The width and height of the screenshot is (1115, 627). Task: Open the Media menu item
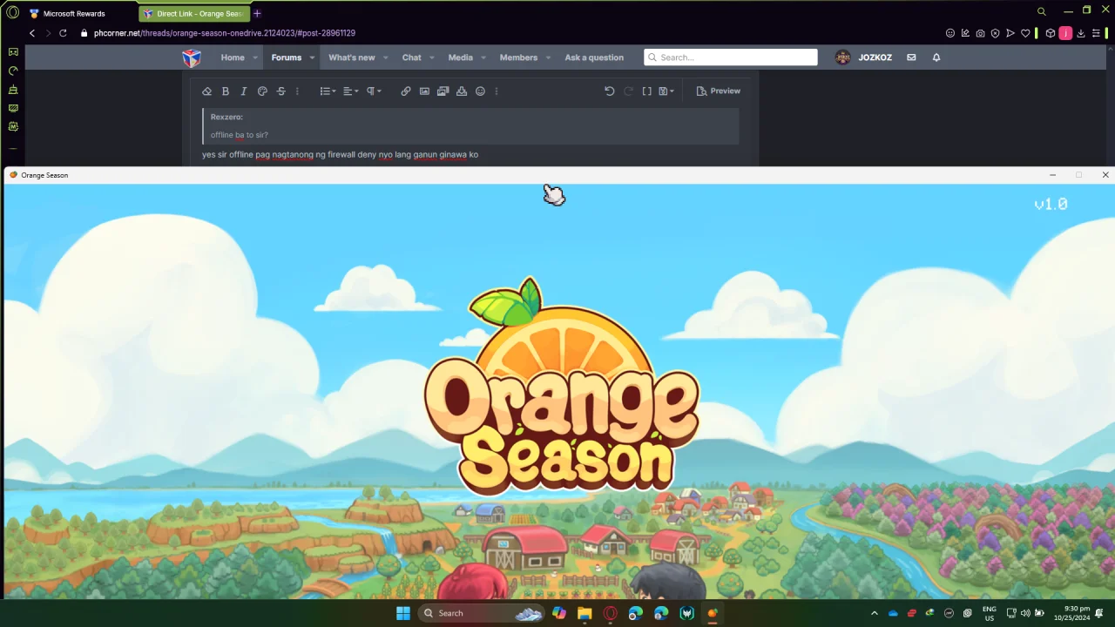(x=461, y=57)
